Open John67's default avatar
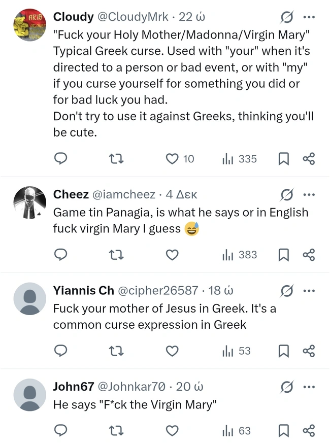 pos(29,394)
